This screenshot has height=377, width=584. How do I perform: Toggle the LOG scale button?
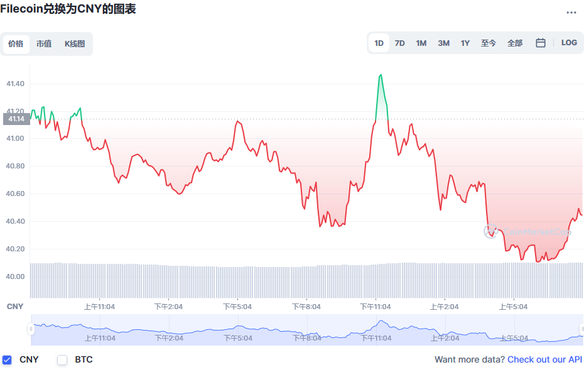pyautogui.click(x=569, y=43)
